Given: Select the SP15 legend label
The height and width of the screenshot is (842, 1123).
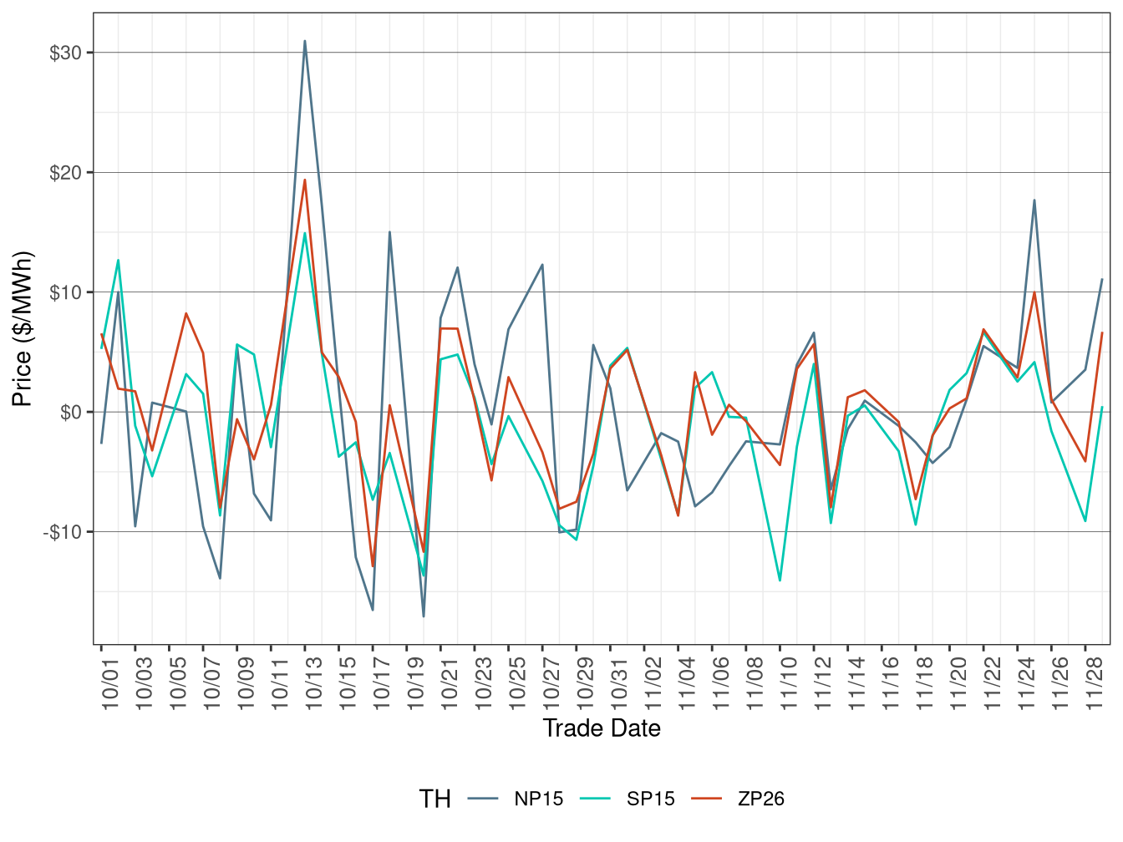Looking at the screenshot, I should [x=653, y=799].
